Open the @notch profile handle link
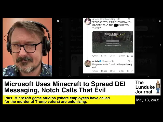Image resolution: width=163 pixels, height=122 pixels. click(x=106, y=61)
